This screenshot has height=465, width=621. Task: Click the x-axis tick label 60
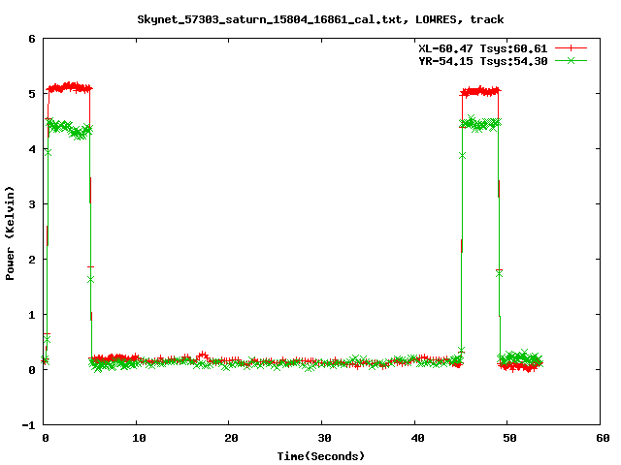pos(603,438)
